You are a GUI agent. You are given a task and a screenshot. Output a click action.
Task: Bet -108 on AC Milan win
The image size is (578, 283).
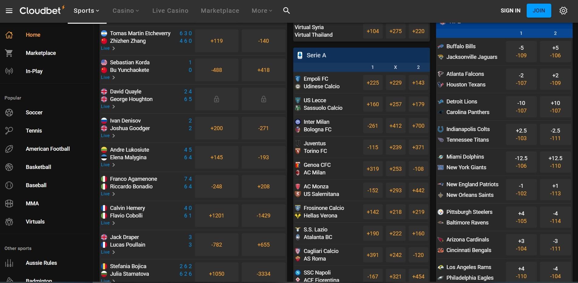click(x=418, y=169)
